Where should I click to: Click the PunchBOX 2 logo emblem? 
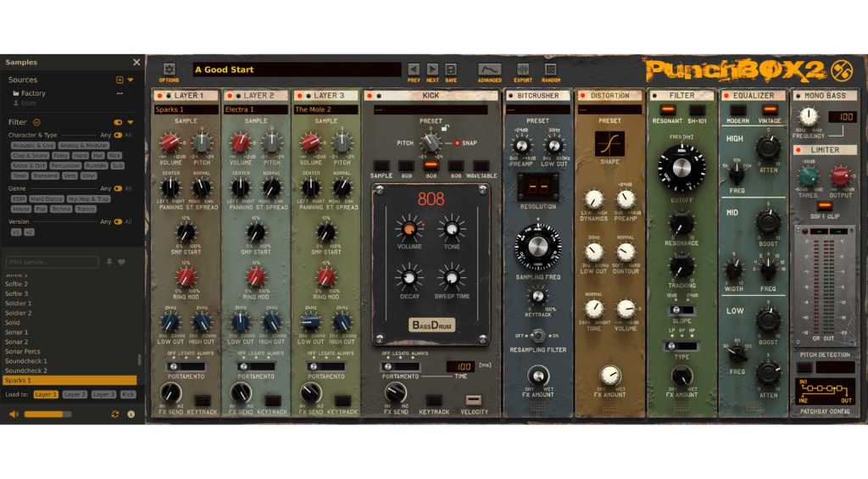842,70
